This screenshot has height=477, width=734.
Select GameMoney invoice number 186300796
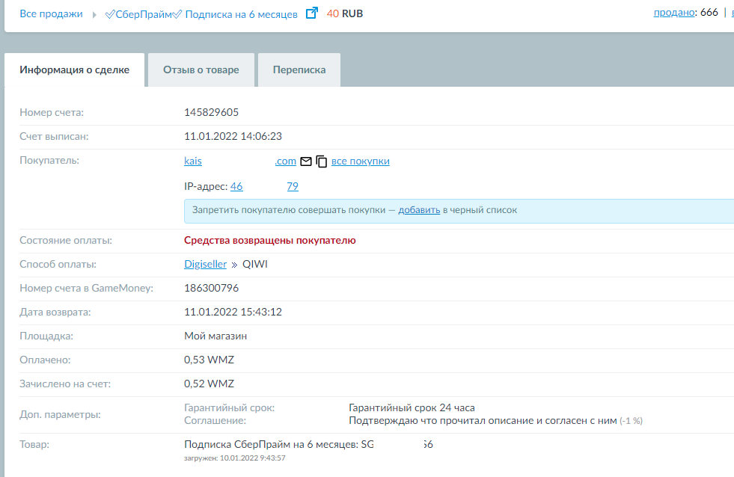pyautogui.click(x=211, y=288)
